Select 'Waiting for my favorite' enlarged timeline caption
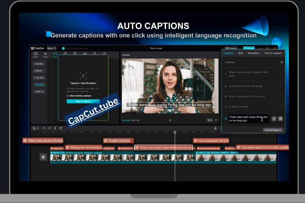The height and width of the screenshot is (203, 305). tap(83, 148)
